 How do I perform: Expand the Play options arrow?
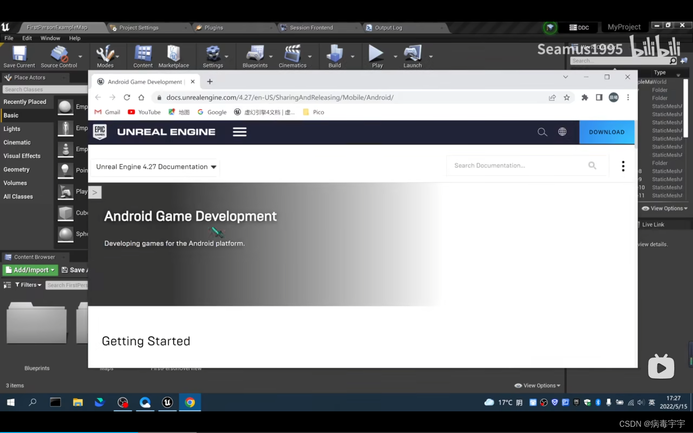coord(396,56)
